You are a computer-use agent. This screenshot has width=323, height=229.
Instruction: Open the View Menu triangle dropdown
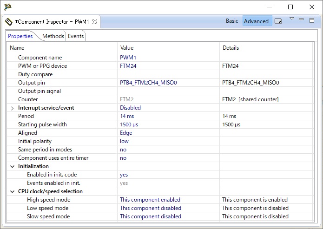point(292,19)
